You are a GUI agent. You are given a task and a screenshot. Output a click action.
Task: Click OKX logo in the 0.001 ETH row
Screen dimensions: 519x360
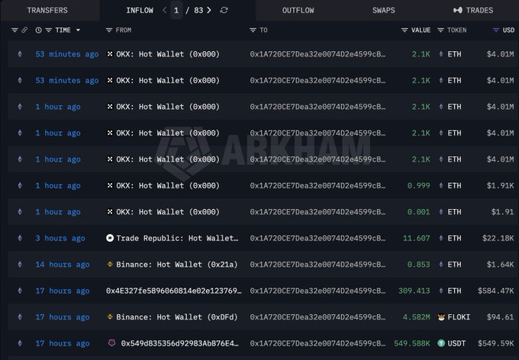point(110,212)
